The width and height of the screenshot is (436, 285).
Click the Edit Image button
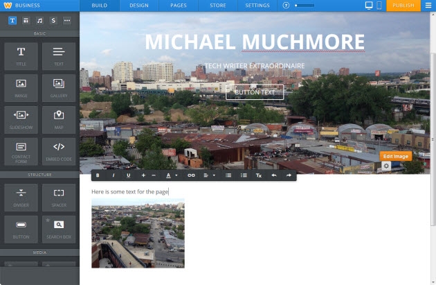(x=395, y=156)
